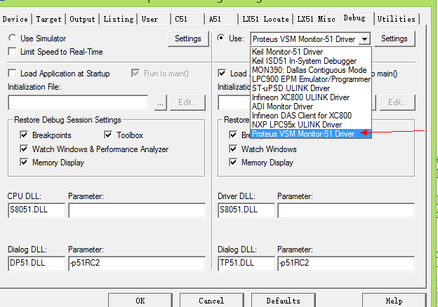Browse simulator initialization file with ... button

tap(160, 102)
